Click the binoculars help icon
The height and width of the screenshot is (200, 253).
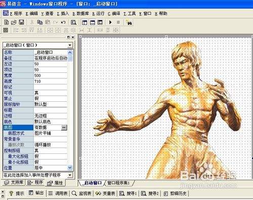(x=129, y=22)
